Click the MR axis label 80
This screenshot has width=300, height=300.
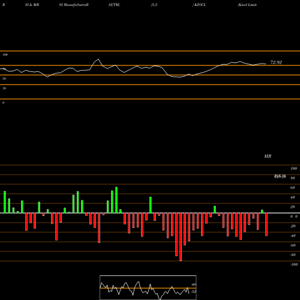pos(293,178)
